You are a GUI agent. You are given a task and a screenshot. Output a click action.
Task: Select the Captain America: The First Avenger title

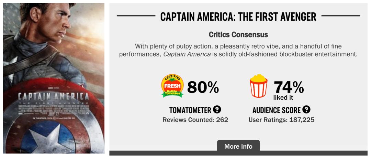tap(238, 16)
